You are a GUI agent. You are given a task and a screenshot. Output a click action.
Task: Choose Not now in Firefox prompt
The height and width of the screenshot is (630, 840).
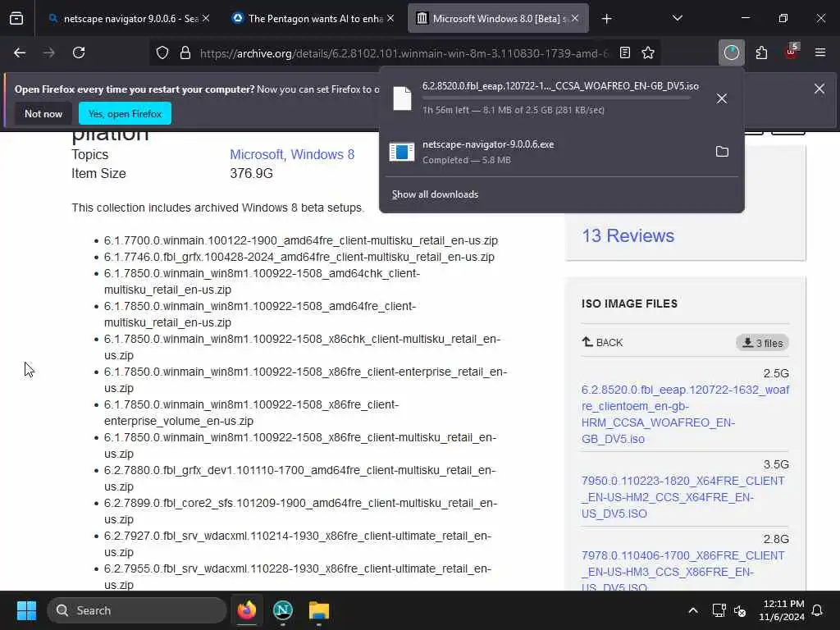43,113
